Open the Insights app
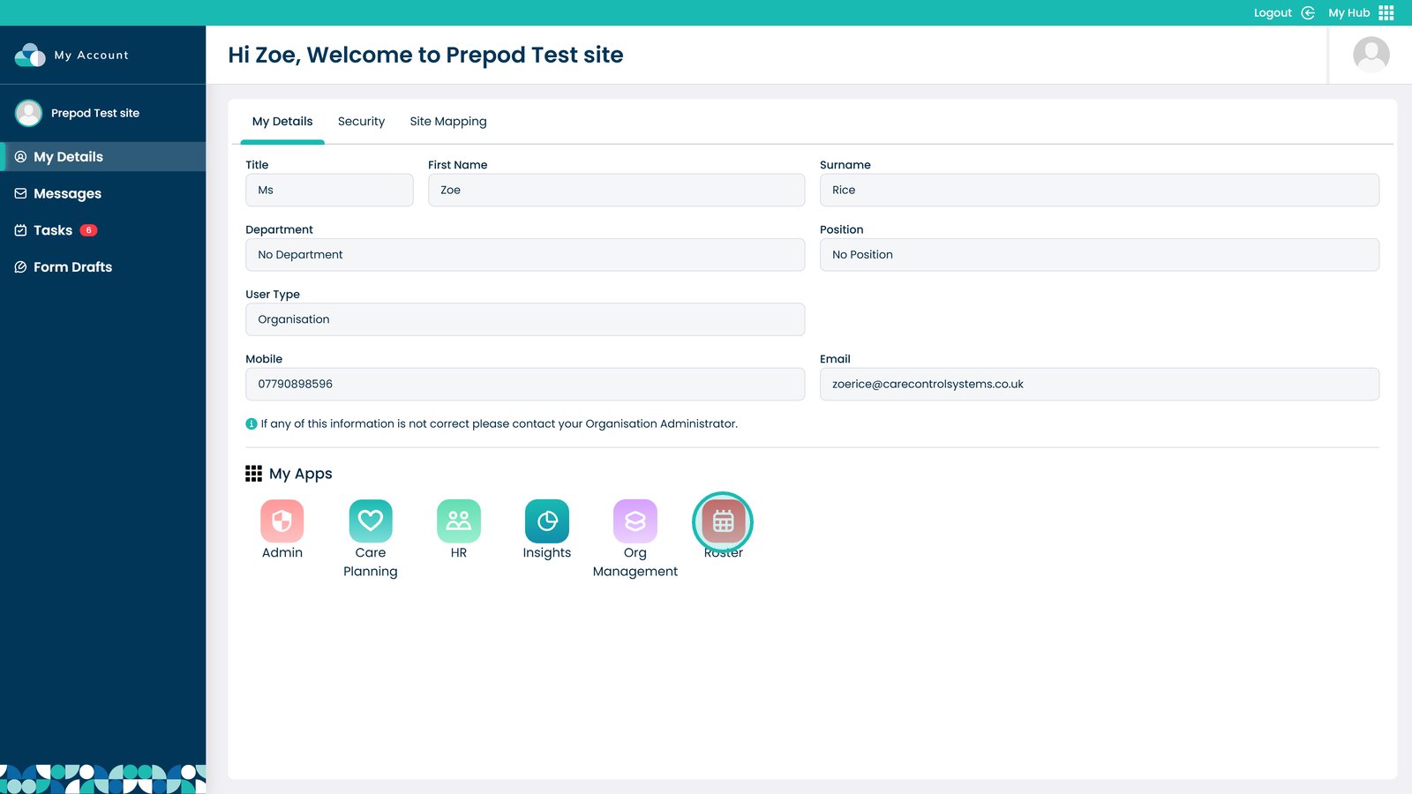The height and width of the screenshot is (794, 1412). [x=547, y=521]
